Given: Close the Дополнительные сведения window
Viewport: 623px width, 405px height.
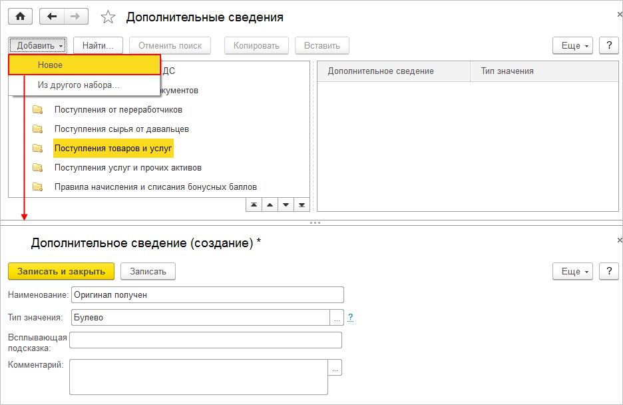Looking at the screenshot, I should click(620, 14).
